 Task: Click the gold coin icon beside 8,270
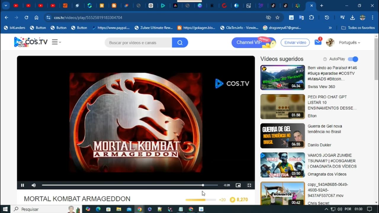(232, 200)
